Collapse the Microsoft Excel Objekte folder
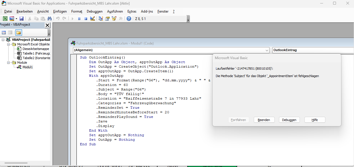 pyautogui.click(x=9, y=44)
